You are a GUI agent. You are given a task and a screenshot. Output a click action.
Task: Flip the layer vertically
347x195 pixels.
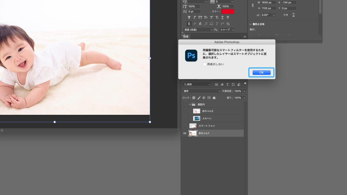point(293,15)
